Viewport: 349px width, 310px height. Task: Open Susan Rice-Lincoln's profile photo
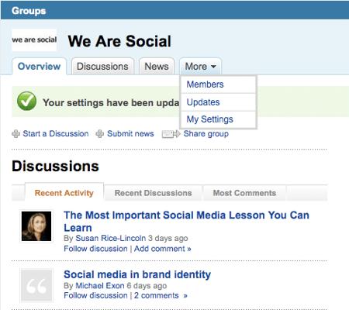pyautogui.click(x=36, y=226)
